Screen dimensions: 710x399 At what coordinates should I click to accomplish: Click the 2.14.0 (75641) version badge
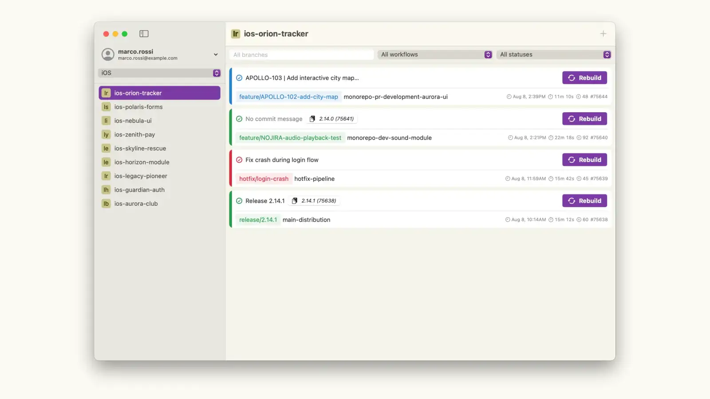click(x=332, y=119)
